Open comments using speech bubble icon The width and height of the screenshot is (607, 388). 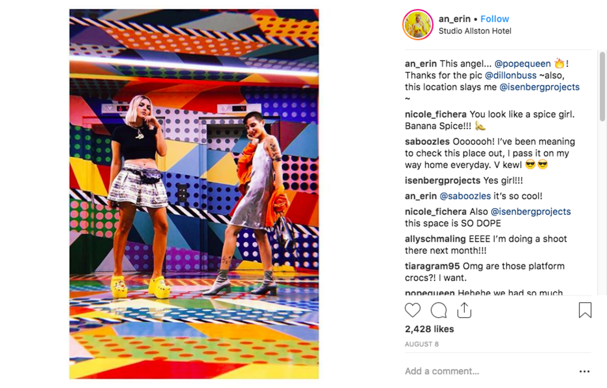click(439, 310)
